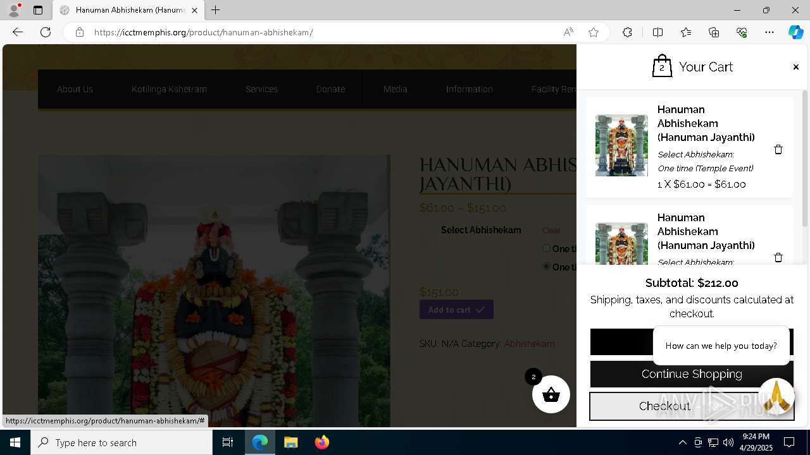Select first One time radio option

pyautogui.click(x=546, y=248)
